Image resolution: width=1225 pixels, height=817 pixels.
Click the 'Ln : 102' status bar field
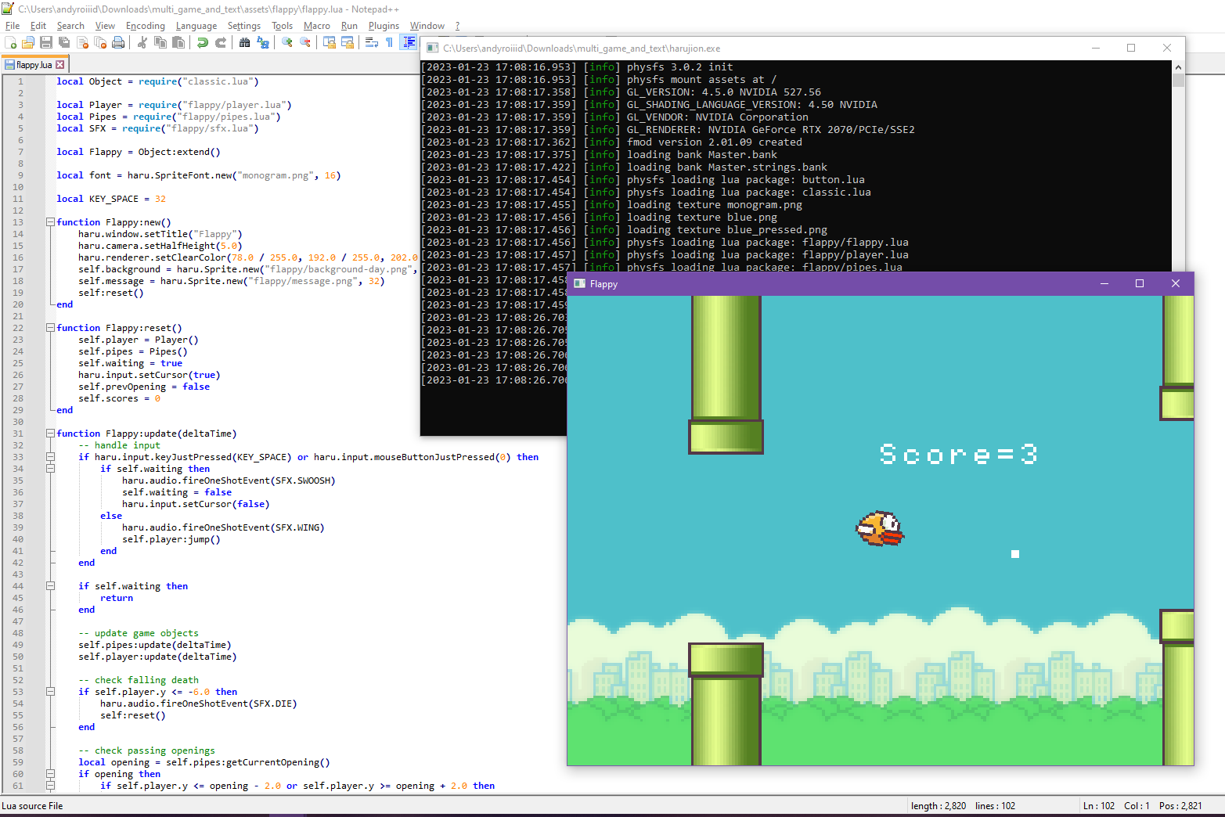pos(1098,806)
